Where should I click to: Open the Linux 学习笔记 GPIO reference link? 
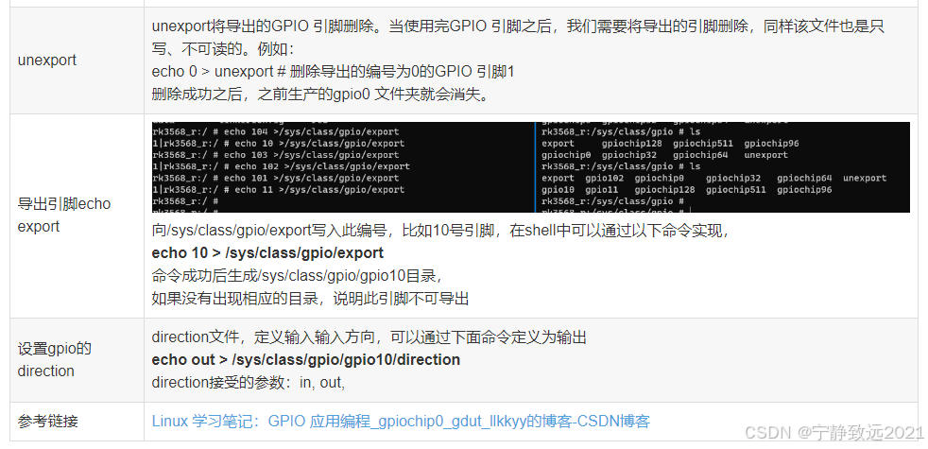[x=401, y=422]
